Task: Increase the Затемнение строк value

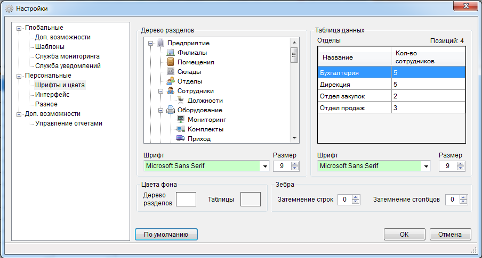Action: 356,197
